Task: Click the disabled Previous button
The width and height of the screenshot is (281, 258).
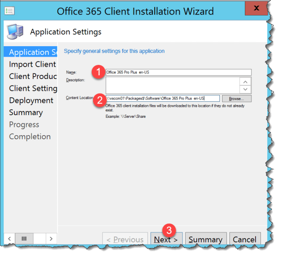Action: 125,239
